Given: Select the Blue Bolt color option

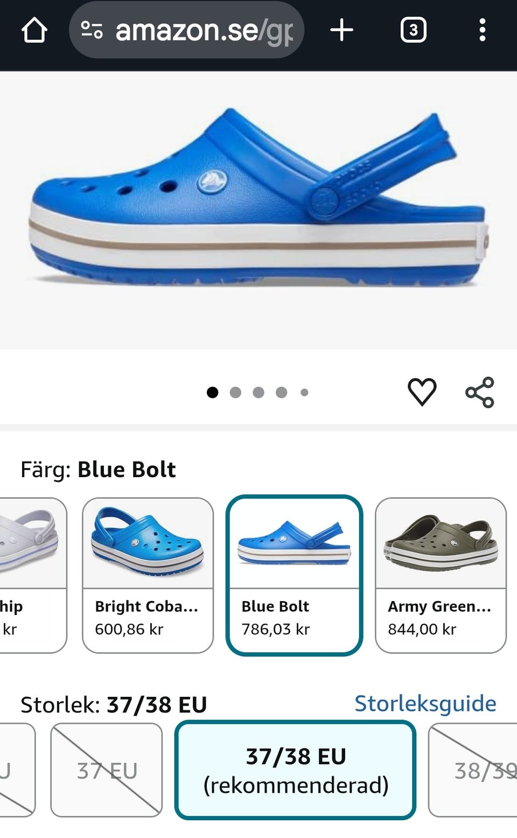Looking at the screenshot, I should 294,575.
